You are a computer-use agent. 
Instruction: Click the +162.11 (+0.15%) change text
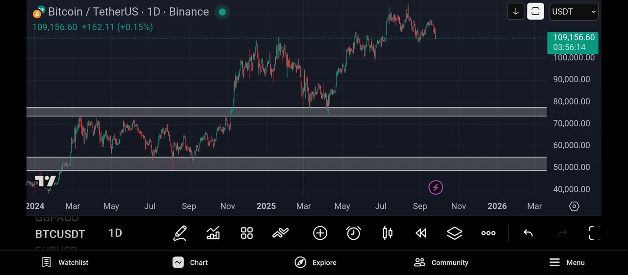[x=117, y=27]
